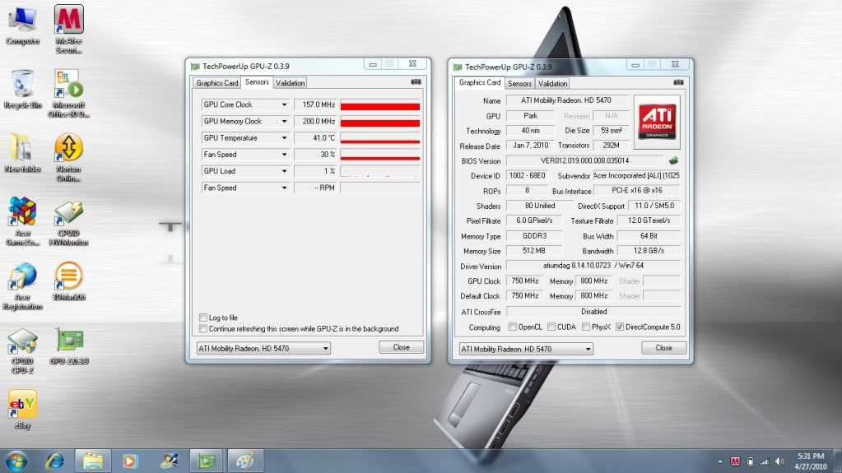Click the GPU Core Clock red graph
The width and height of the screenshot is (842, 473).
tap(379, 105)
